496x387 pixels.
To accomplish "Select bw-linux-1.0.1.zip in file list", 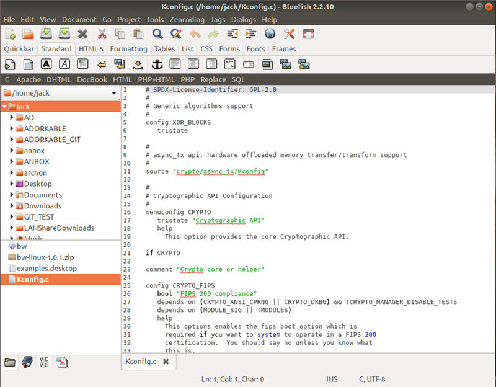I will tap(61, 257).
